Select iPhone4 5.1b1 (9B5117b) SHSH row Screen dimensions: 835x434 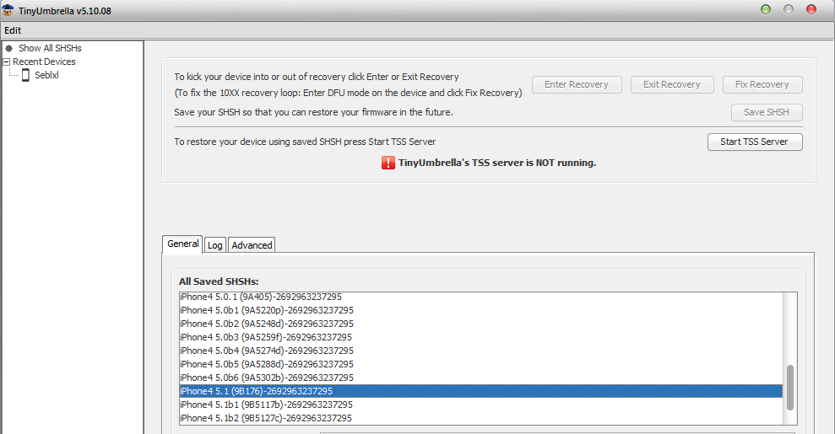[x=481, y=405]
